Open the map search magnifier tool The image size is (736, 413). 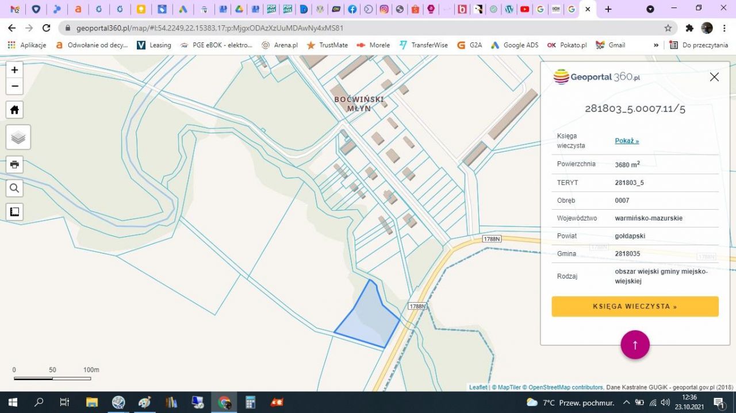14,188
